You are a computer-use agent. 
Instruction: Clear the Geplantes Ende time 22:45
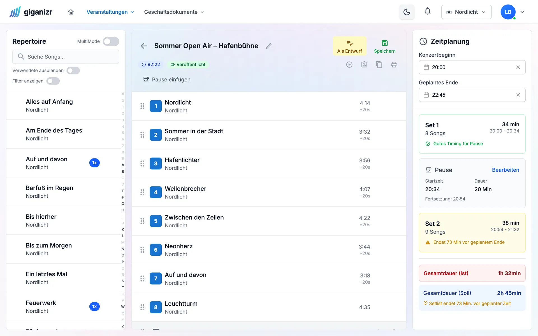click(518, 95)
